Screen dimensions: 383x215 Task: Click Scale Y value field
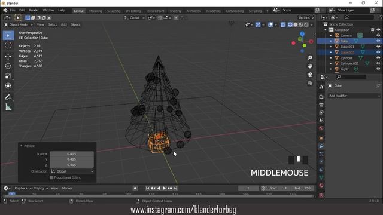point(72,159)
